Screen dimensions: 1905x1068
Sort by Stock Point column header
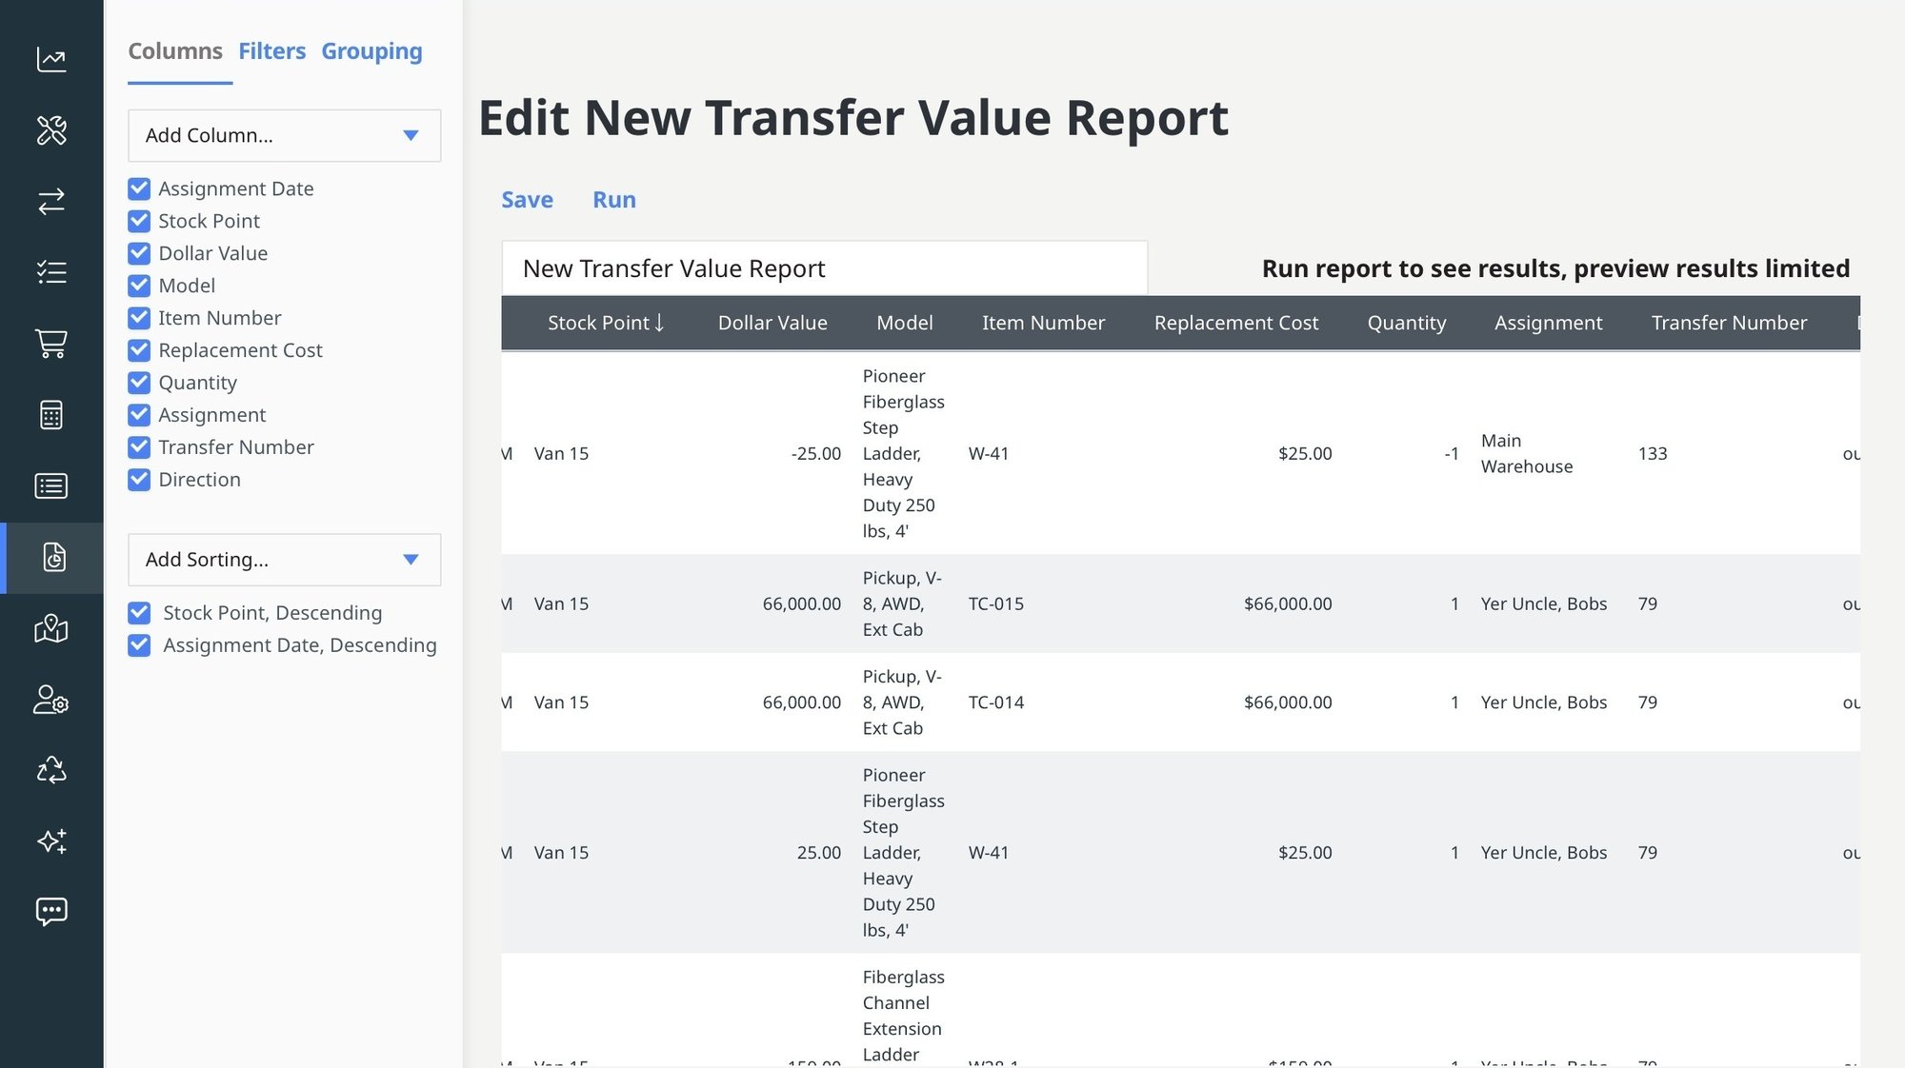605,324
